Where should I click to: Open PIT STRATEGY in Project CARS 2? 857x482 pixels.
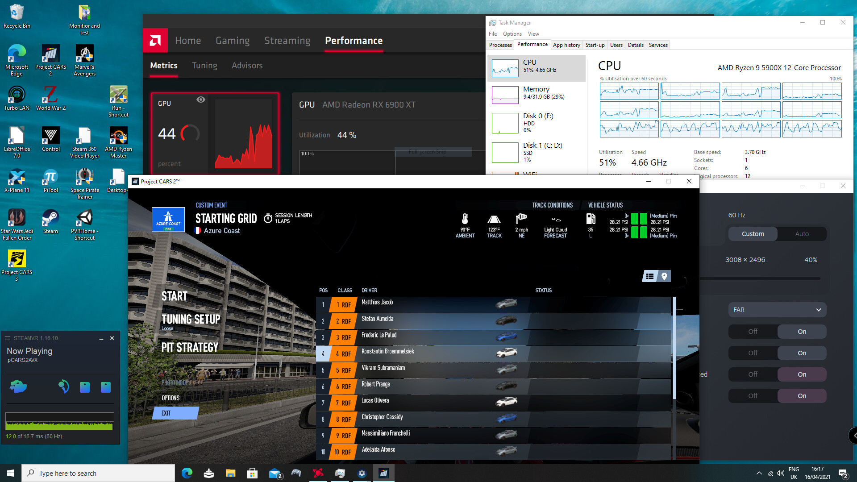click(190, 348)
